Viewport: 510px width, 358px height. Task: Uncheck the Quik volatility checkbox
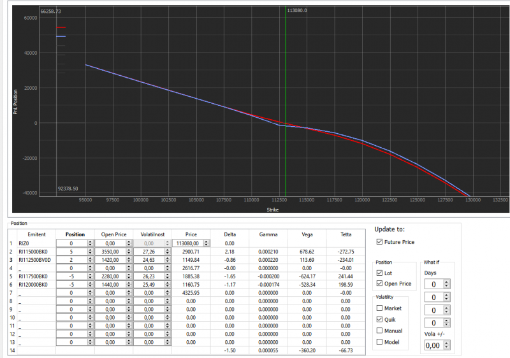click(379, 319)
